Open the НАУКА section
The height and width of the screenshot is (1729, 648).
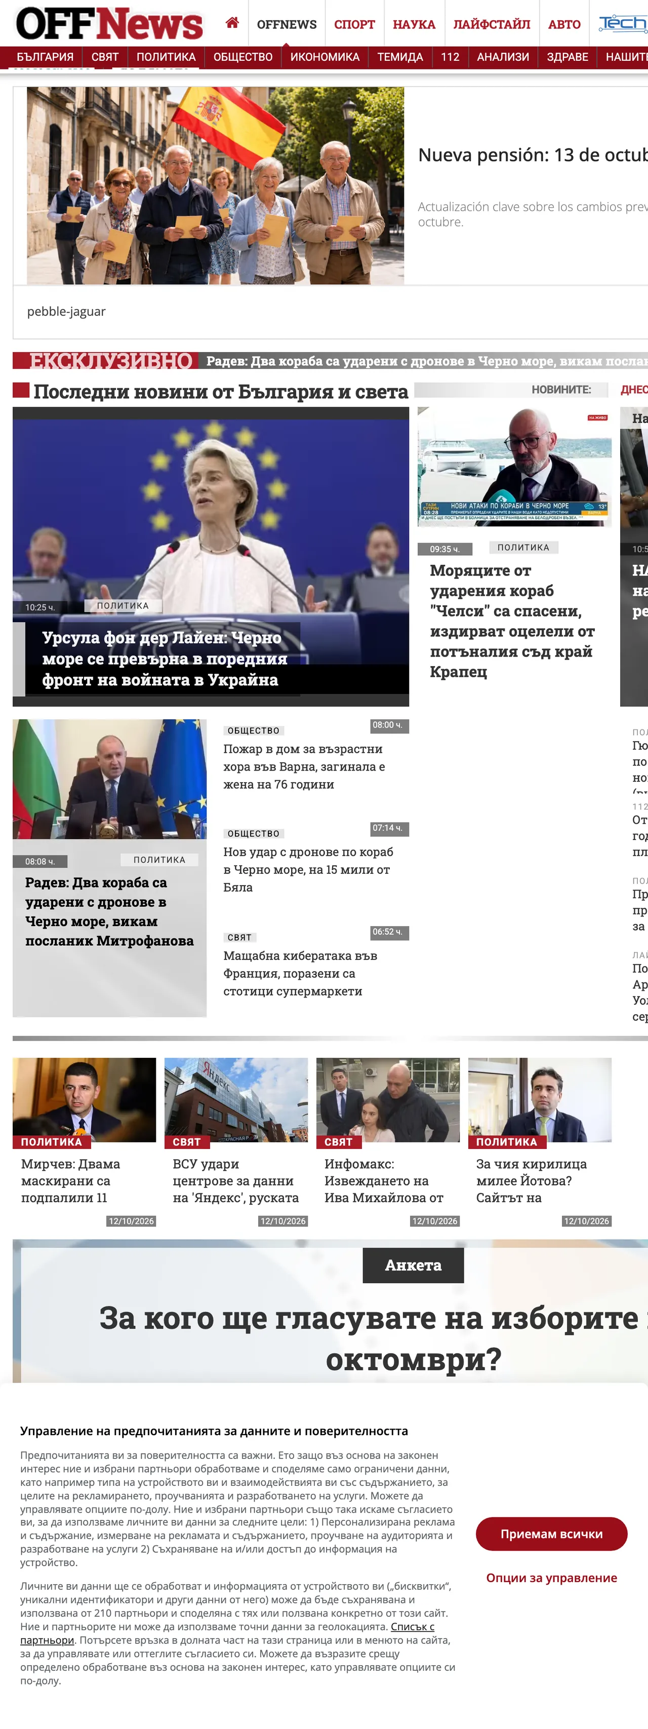(x=414, y=24)
